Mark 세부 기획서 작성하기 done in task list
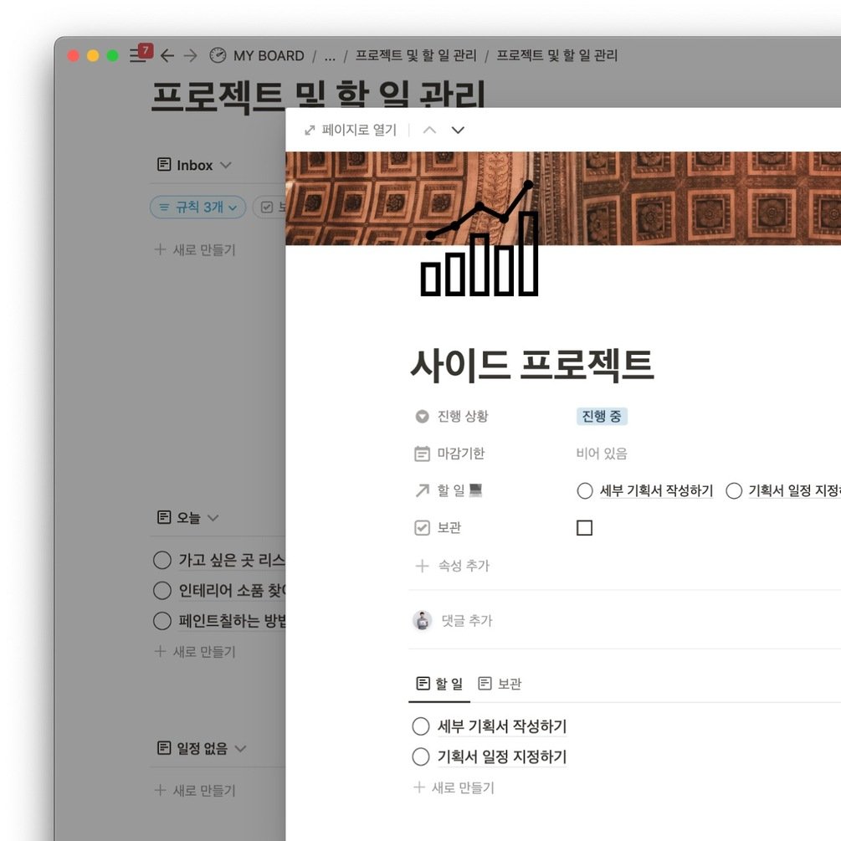841x841 pixels. tap(420, 726)
